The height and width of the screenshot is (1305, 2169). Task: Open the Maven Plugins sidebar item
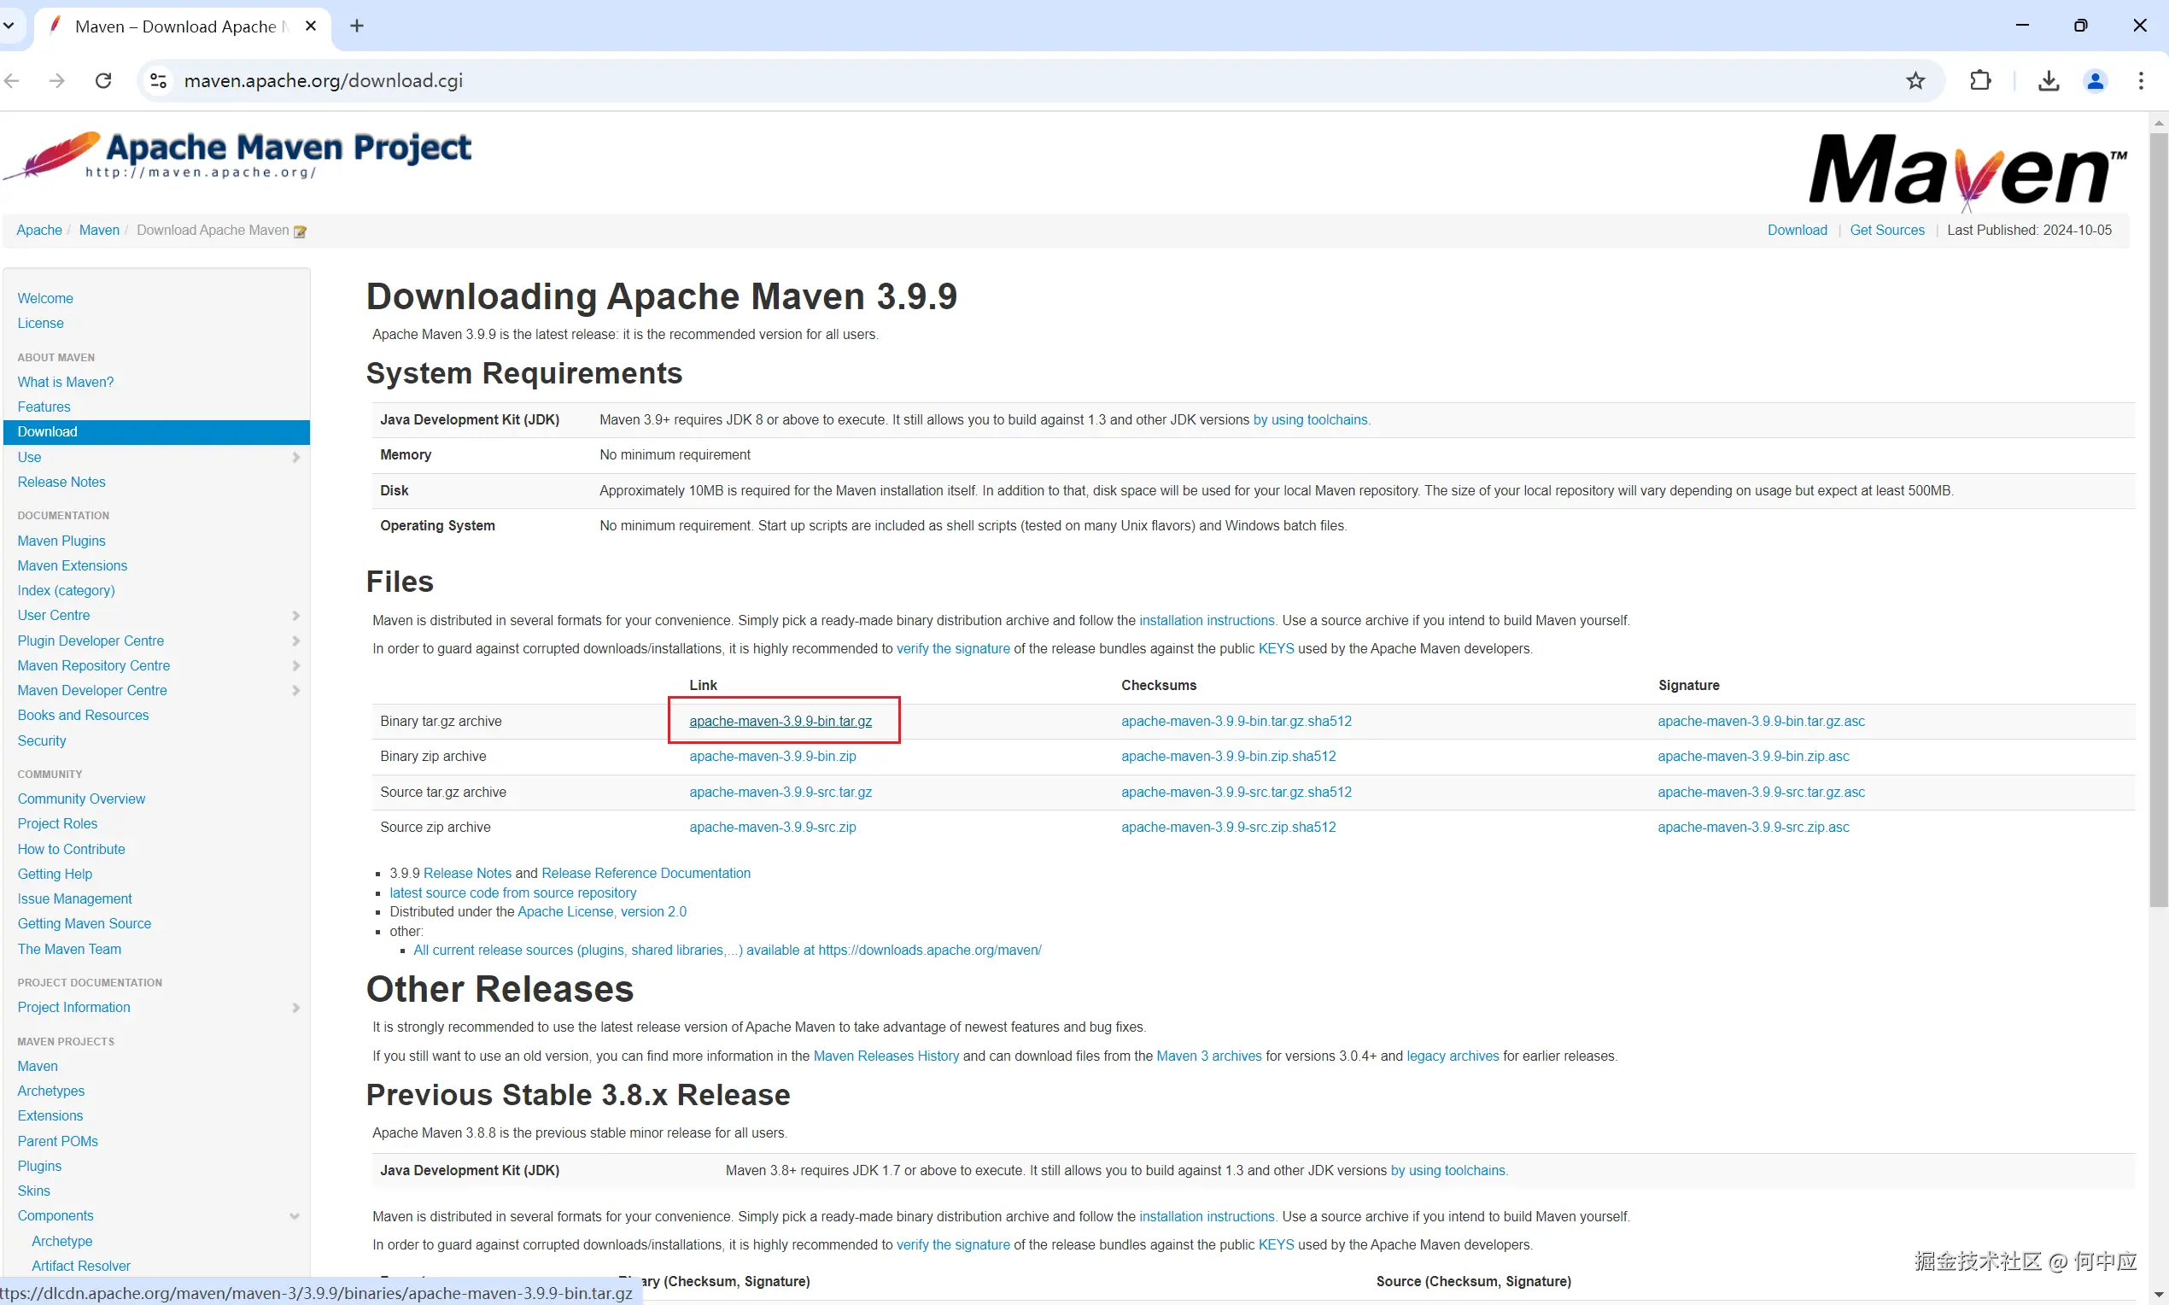[61, 541]
